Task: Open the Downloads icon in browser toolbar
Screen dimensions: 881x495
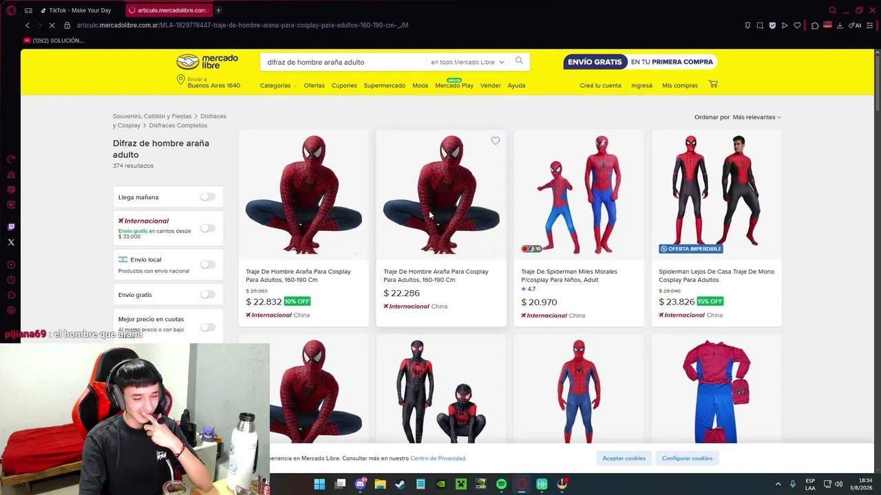Action: pyautogui.click(x=840, y=25)
